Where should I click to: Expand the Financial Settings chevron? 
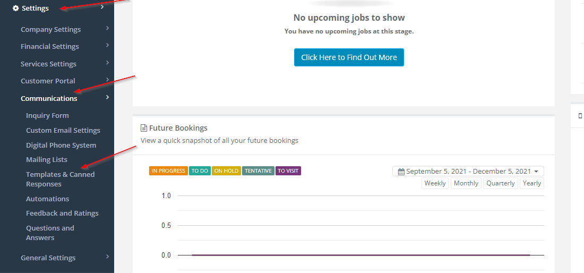[x=107, y=46]
